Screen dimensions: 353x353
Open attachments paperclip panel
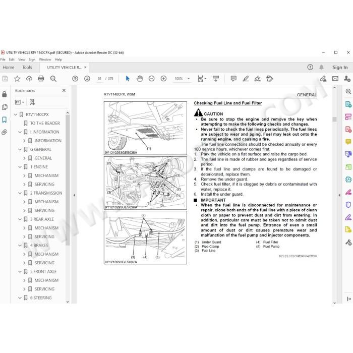tap(5, 132)
